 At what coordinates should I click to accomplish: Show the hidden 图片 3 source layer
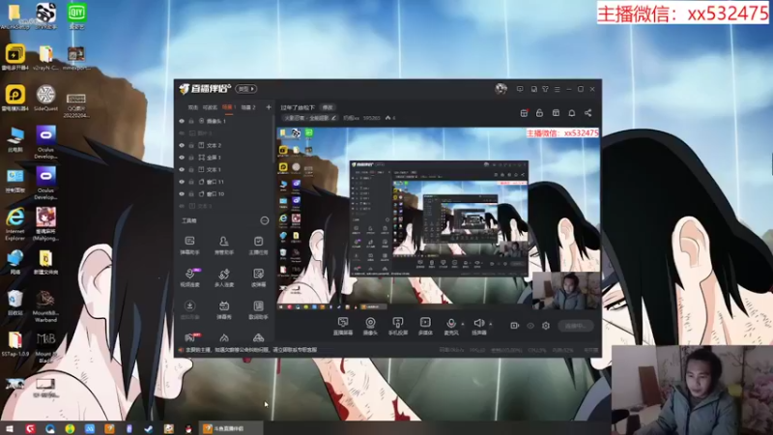coord(182,133)
